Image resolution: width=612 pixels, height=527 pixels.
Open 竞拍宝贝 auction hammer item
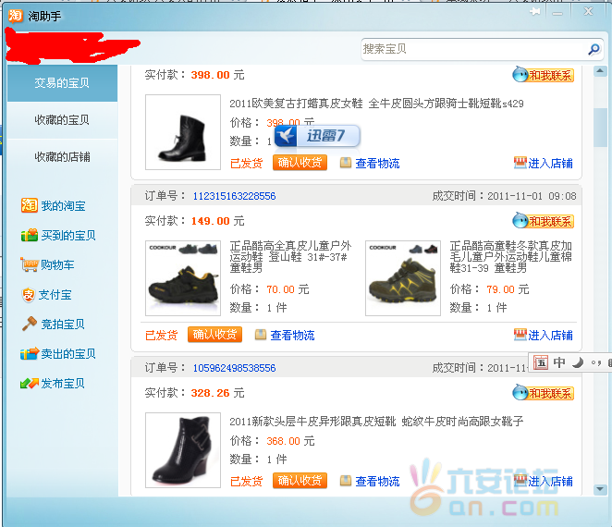[x=62, y=325]
